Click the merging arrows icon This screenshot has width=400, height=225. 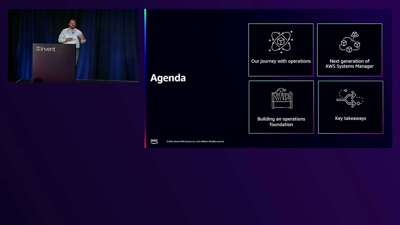[x=350, y=98]
